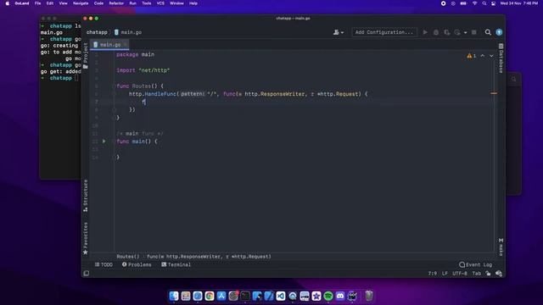This screenshot has width=543, height=305.
Task: Click the status bar icon right of the lock
Action: pos(499,273)
